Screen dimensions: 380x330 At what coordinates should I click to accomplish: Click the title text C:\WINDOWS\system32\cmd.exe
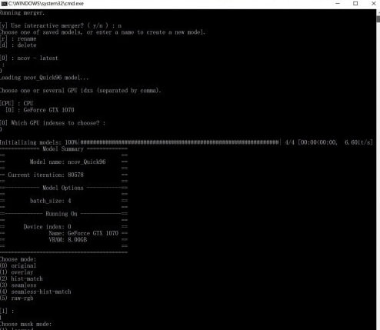46,4
